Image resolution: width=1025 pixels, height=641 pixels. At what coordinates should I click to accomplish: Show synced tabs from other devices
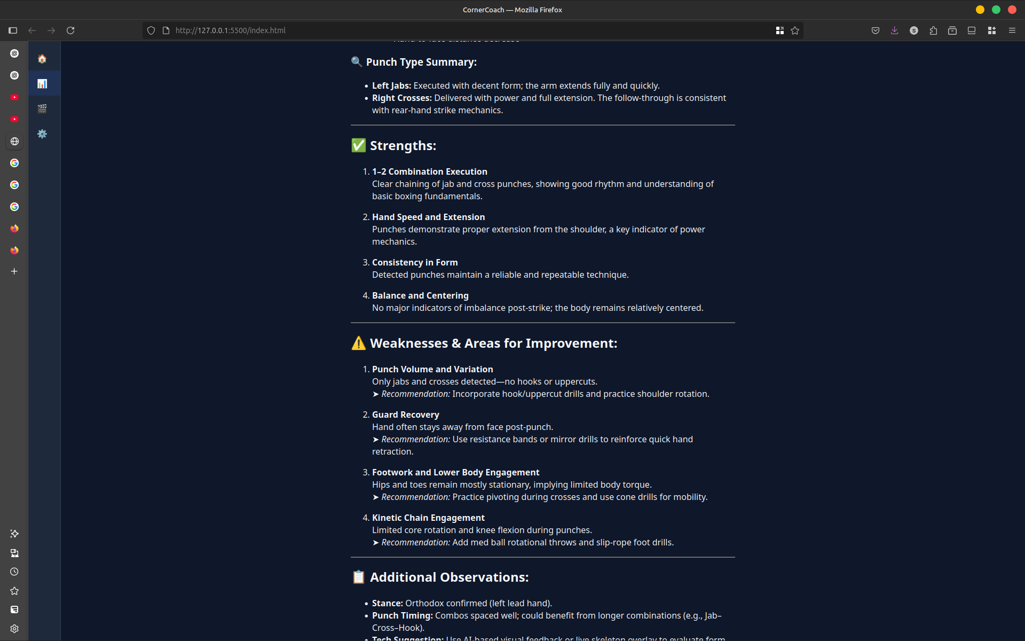[14, 553]
